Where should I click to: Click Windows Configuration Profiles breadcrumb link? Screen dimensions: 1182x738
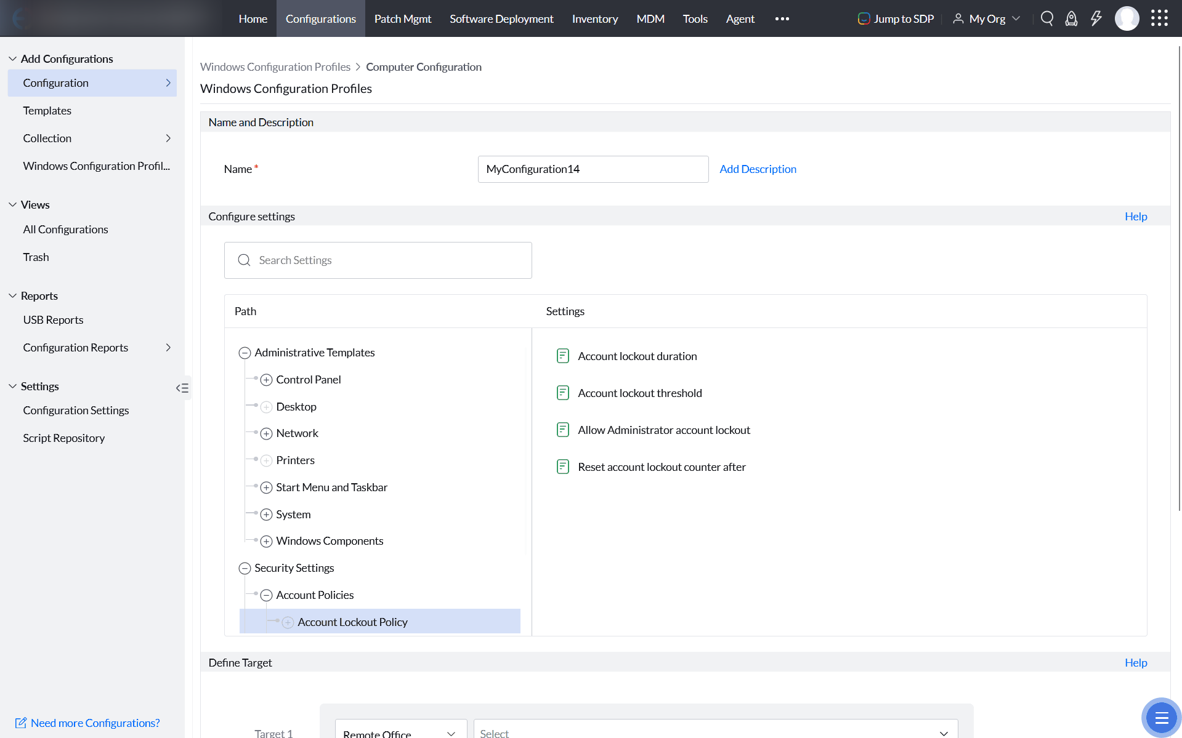(x=275, y=67)
